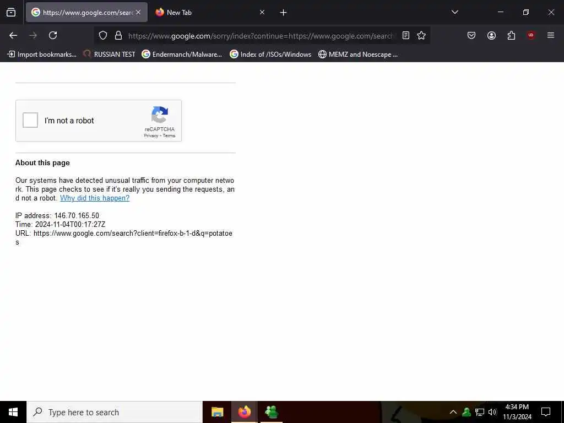Open the reCAPTCHA Terms link
Image resolution: width=564 pixels, height=423 pixels.
click(169, 135)
